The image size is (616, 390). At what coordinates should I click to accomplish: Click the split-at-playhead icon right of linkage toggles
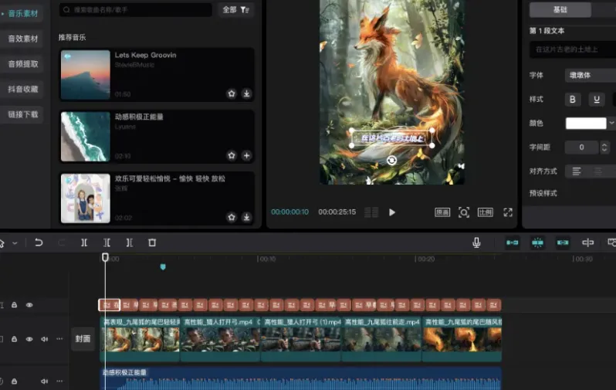(x=587, y=242)
